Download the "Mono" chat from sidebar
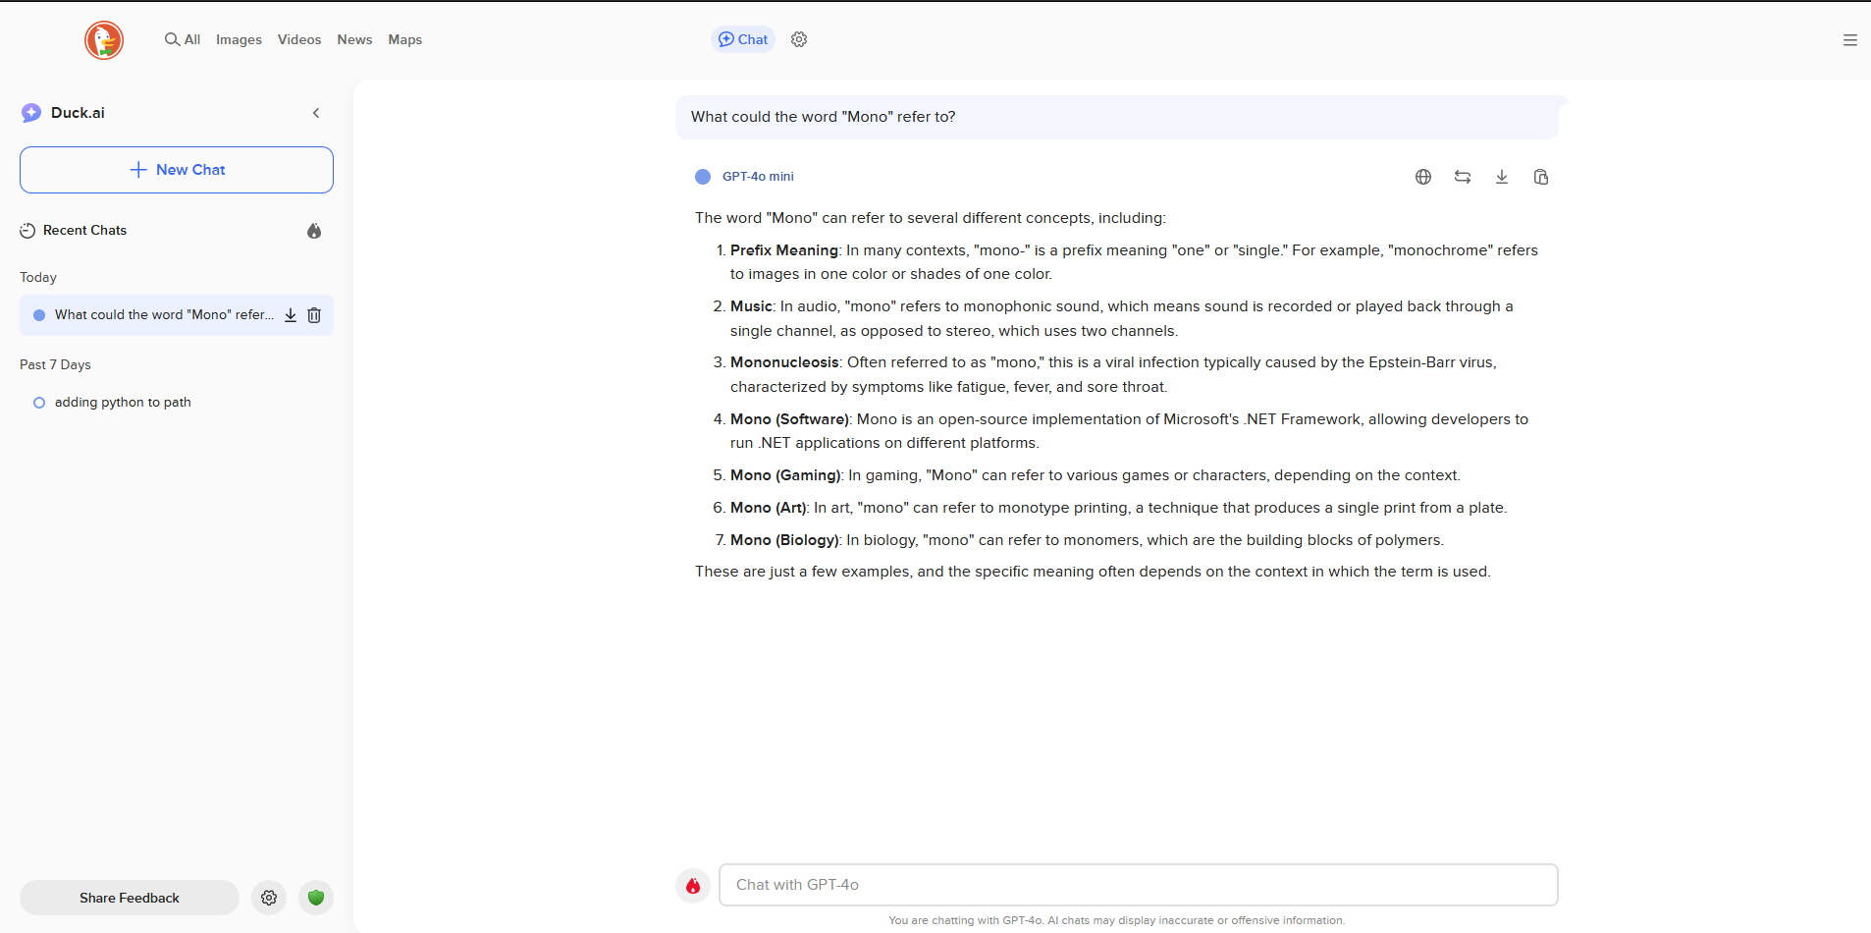1871x933 pixels. point(291,315)
